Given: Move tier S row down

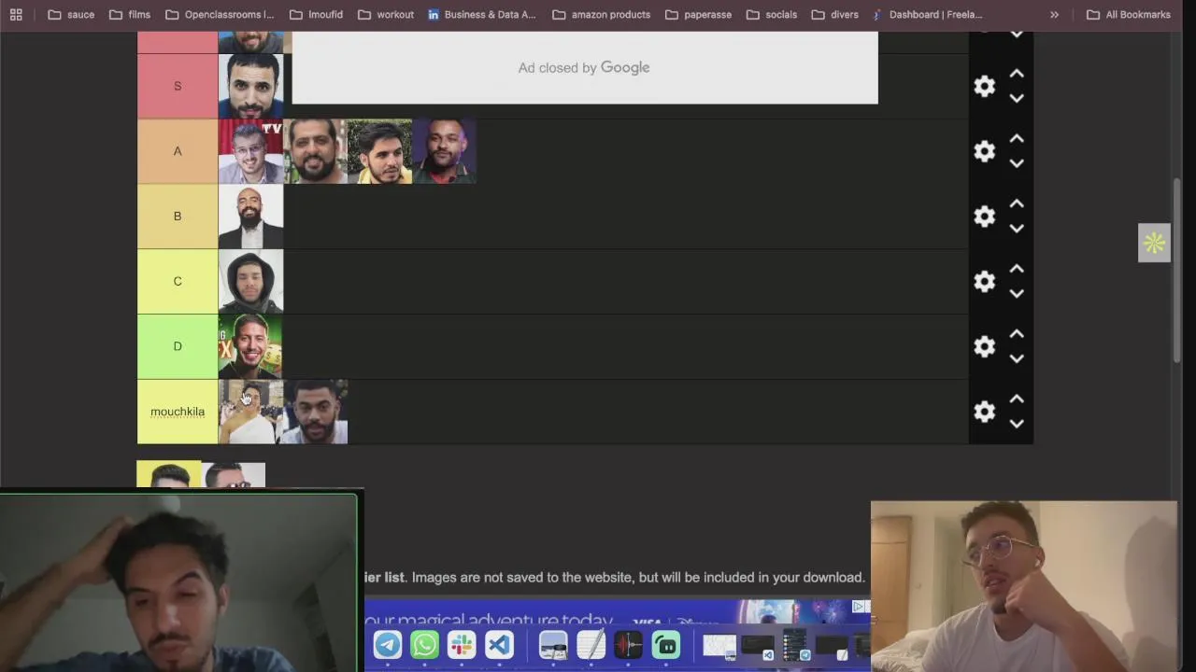Looking at the screenshot, I should pyautogui.click(x=1017, y=98).
